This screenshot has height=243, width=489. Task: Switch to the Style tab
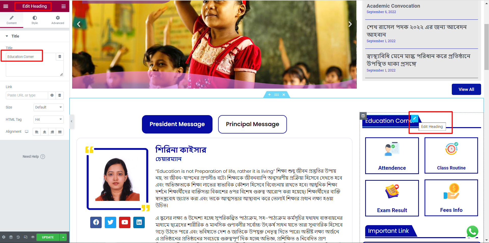[x=35, y=20]
